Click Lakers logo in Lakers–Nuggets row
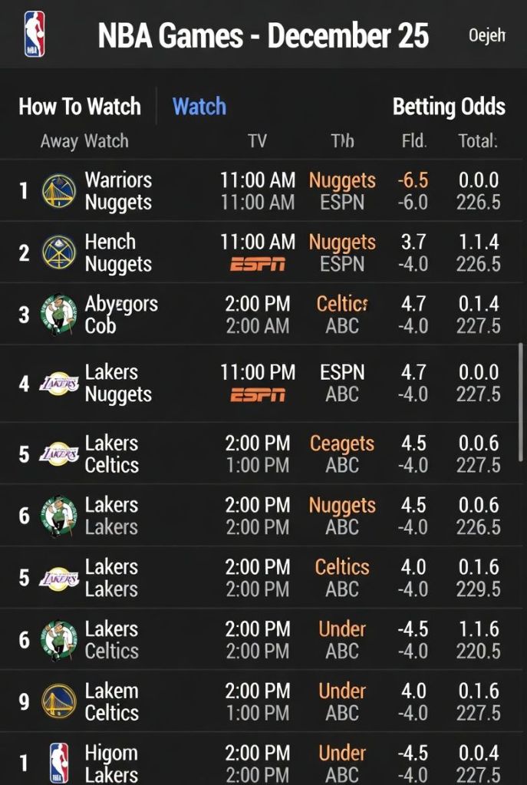This screenshot has width=527, height=785. click(59, 382)
